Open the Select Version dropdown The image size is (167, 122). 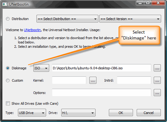coord(130,19)
